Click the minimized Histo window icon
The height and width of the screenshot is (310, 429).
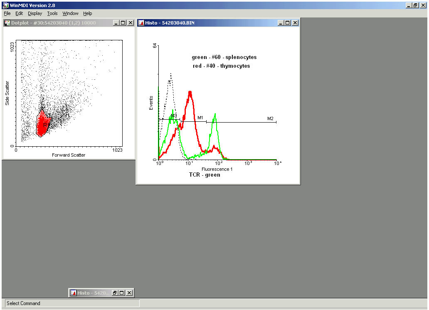point(73,293)
